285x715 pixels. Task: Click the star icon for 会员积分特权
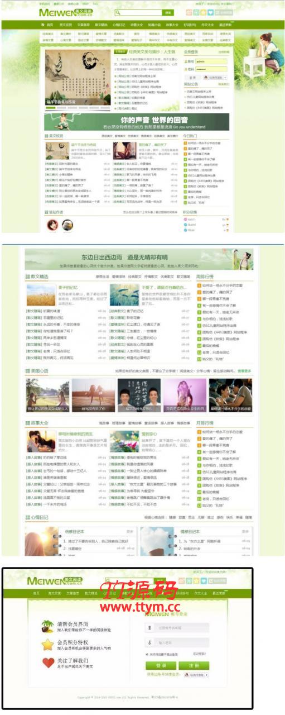click(48, 645)
